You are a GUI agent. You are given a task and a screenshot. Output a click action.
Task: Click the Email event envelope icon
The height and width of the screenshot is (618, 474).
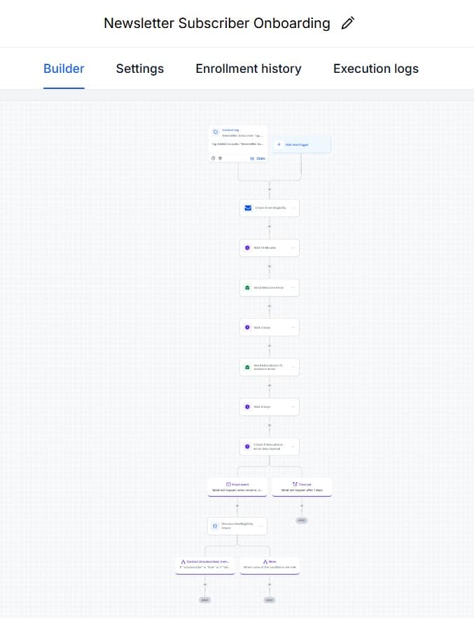click(228, 484)
